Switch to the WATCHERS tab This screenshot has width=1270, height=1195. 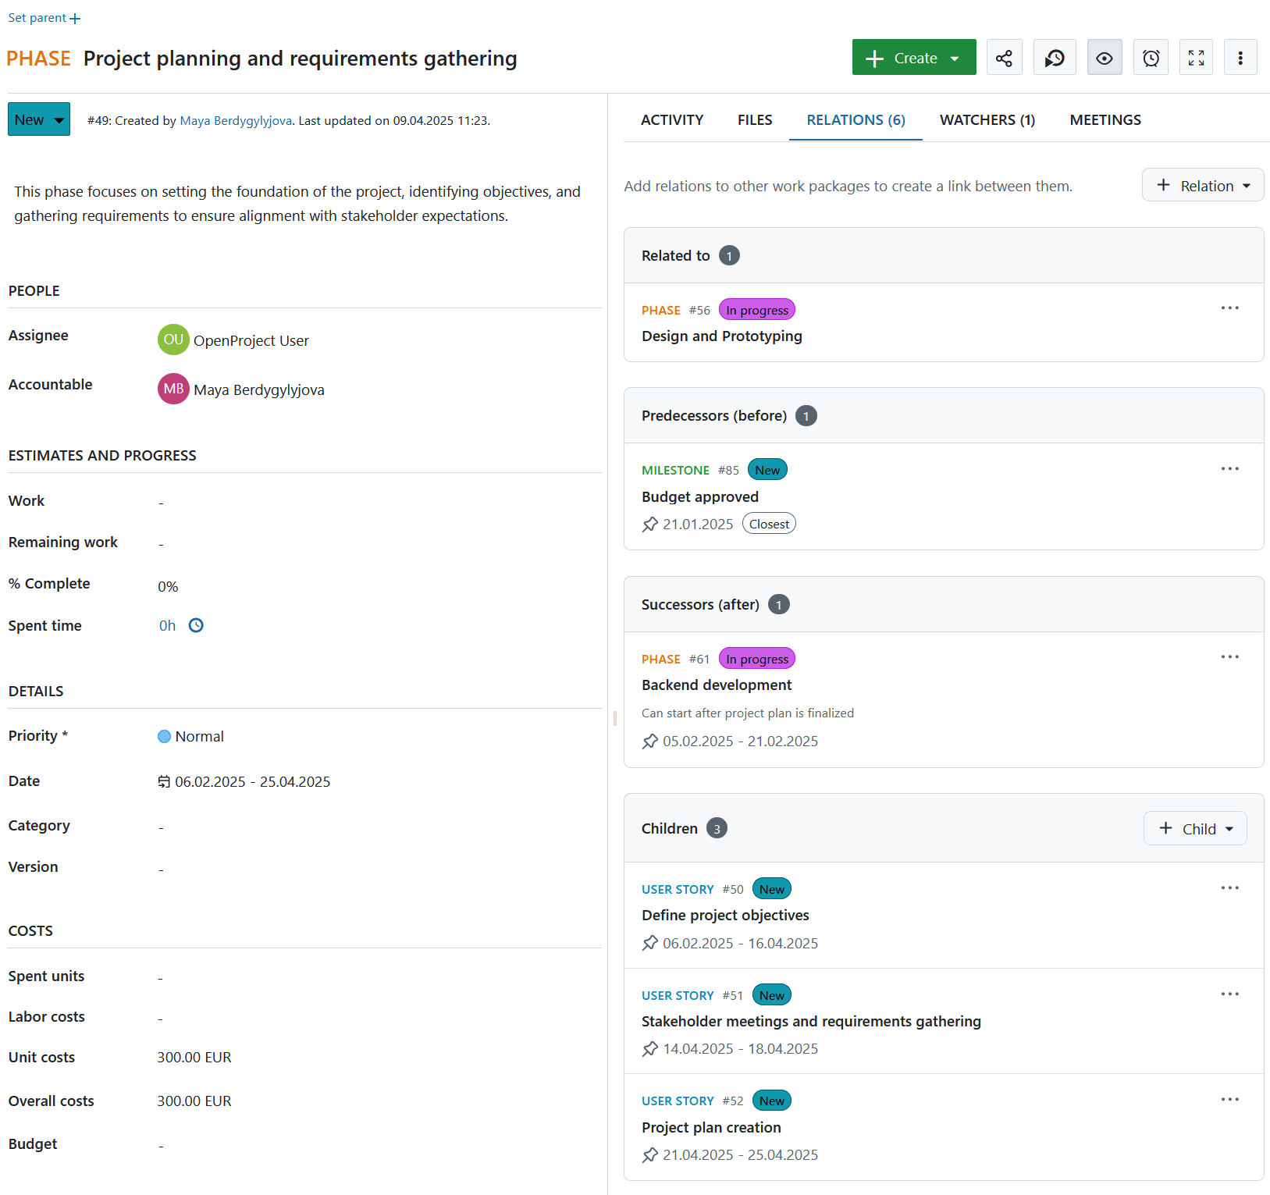pos(987,119)
